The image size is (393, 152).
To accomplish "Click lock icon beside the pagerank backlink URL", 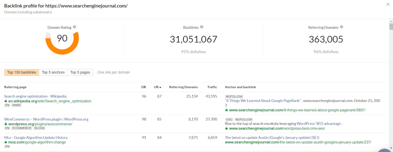I will click(226, 110).
